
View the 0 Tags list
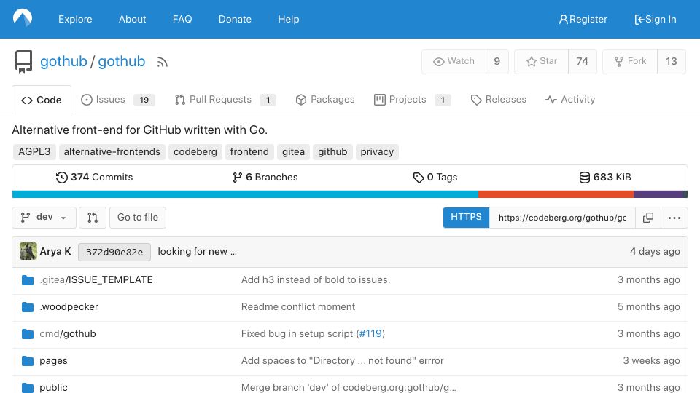[435, 178]
